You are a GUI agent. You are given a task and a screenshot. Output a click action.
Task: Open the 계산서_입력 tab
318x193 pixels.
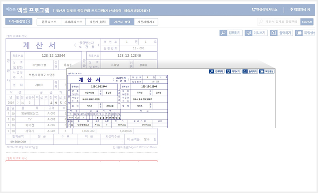coord(97,22)
